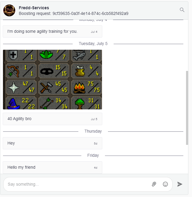
Task: Click the paperclip attach file icon
Action: pyautogui.click(x=154, y=184)
